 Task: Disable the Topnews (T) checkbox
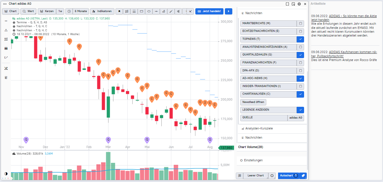[x=300, y=39]
